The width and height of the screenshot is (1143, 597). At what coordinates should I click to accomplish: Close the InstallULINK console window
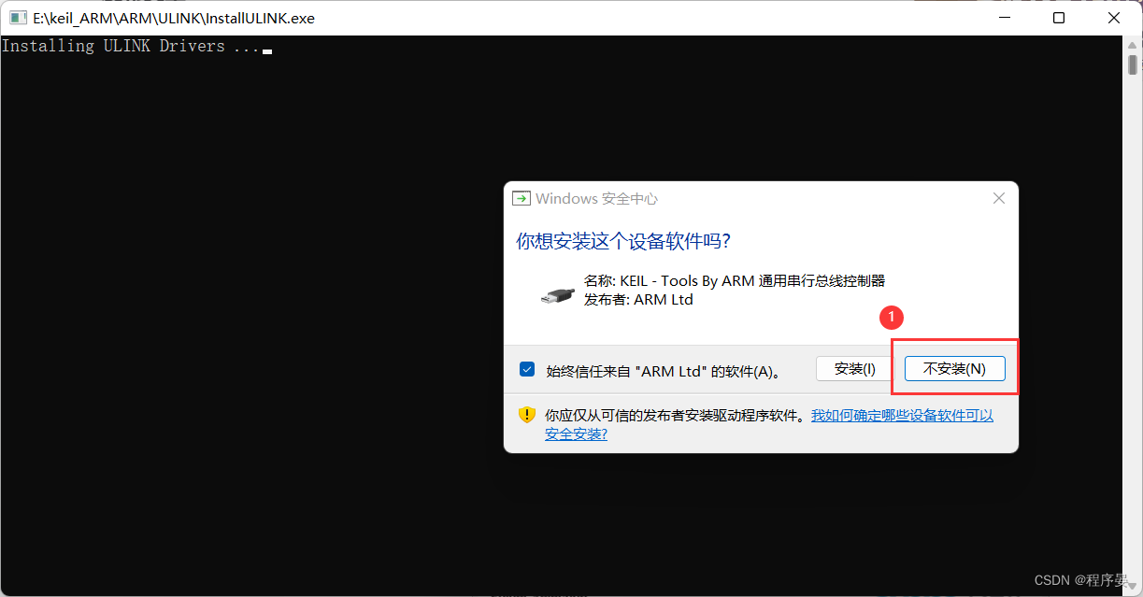pos(1113,18)
